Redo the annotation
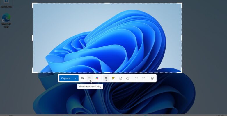Screen dimensions: 227x116 tap(143, 78)
